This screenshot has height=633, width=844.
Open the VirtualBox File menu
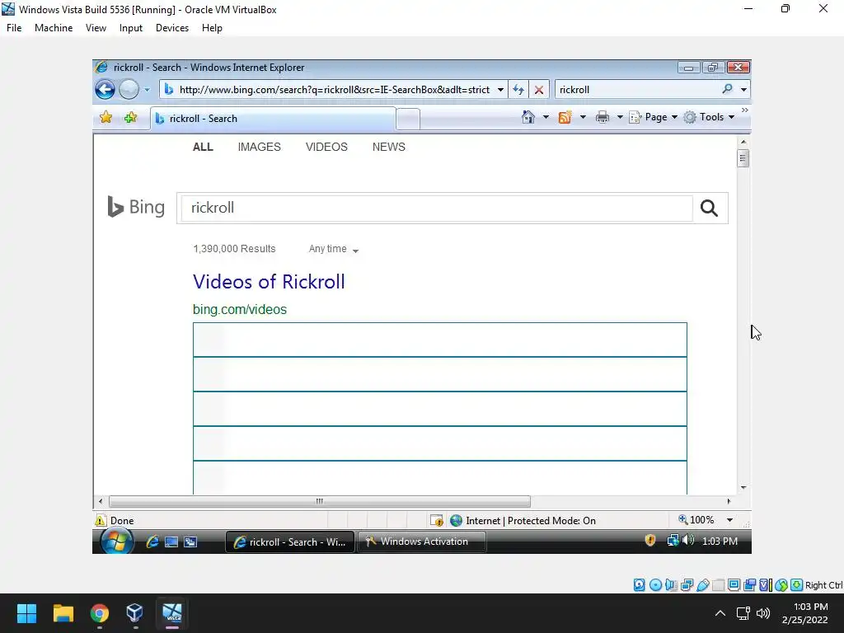pos(14,28)
